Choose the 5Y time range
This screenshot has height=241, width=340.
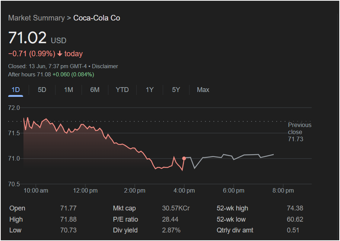[176, 90]
